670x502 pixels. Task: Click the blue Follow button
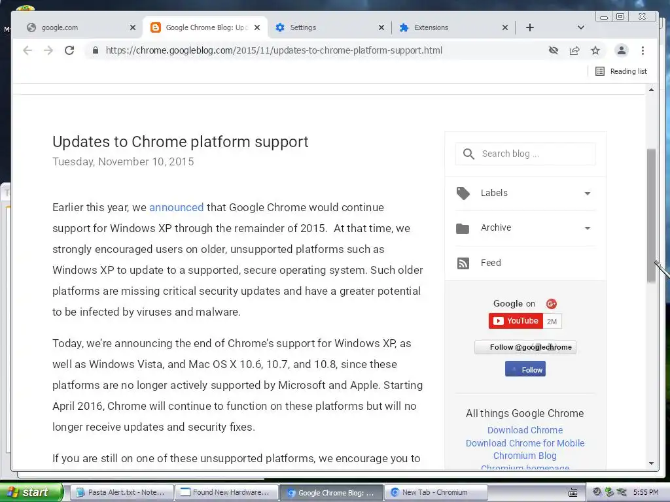tap(525, 369)
